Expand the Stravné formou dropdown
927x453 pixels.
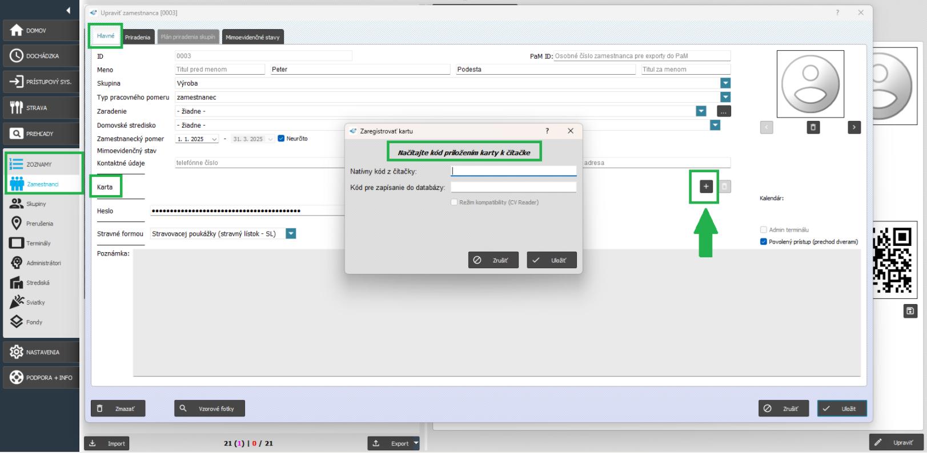291,233
